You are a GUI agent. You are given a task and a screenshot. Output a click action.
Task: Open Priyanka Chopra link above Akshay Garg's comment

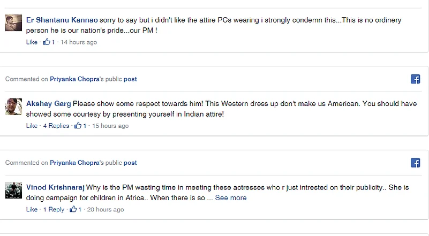pos(74,79)
